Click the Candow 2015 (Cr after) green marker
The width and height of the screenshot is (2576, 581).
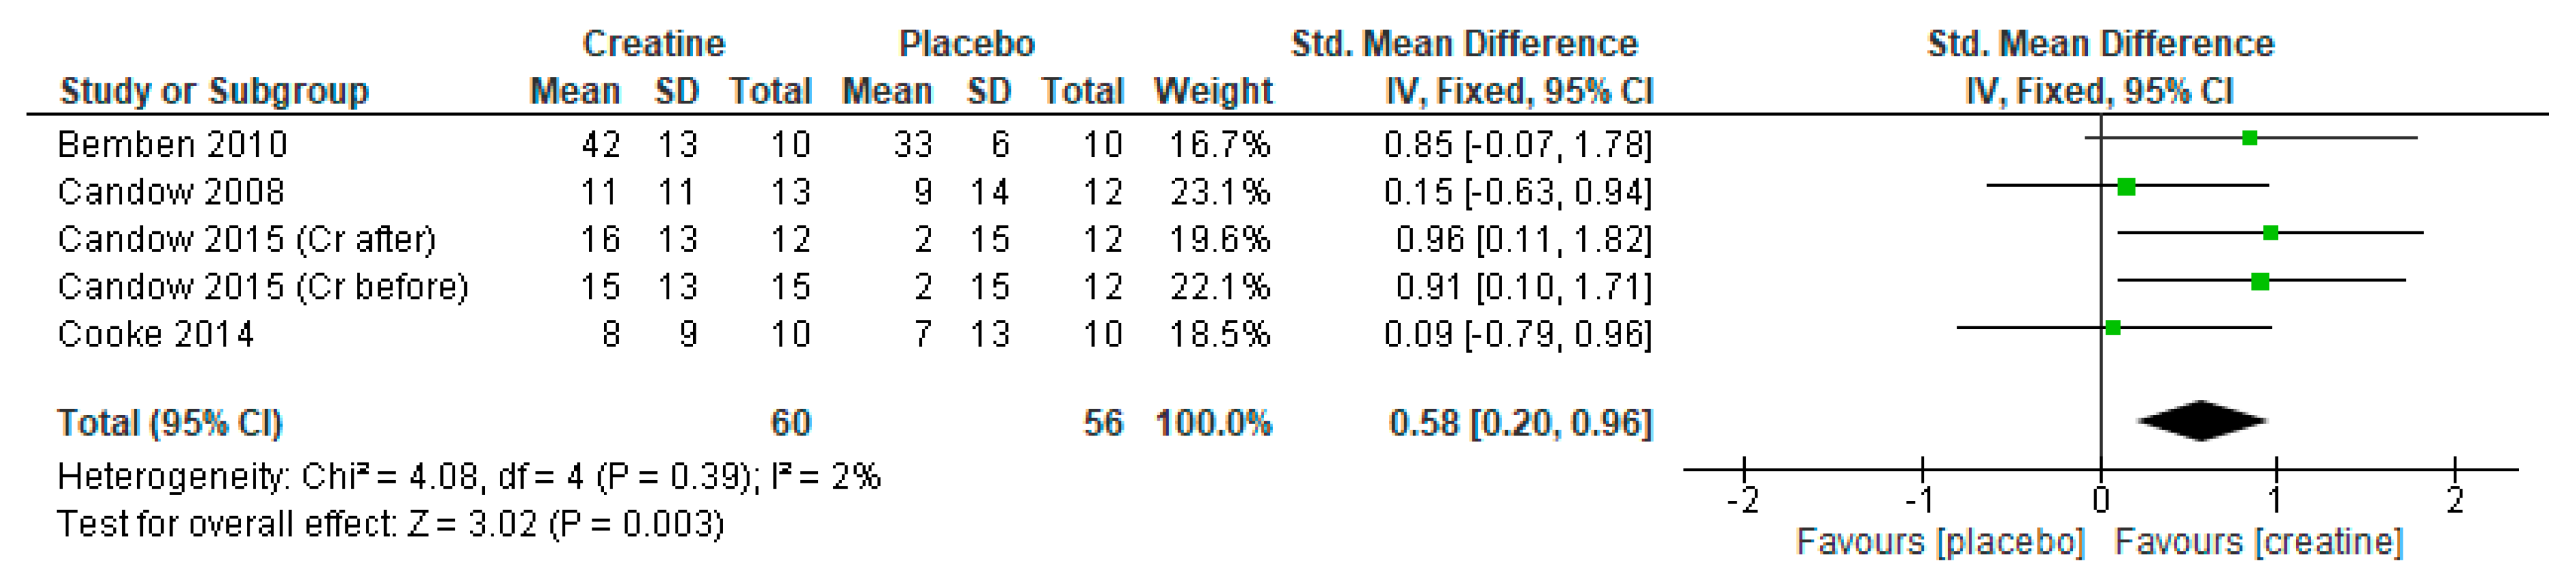coord(2270,233)
